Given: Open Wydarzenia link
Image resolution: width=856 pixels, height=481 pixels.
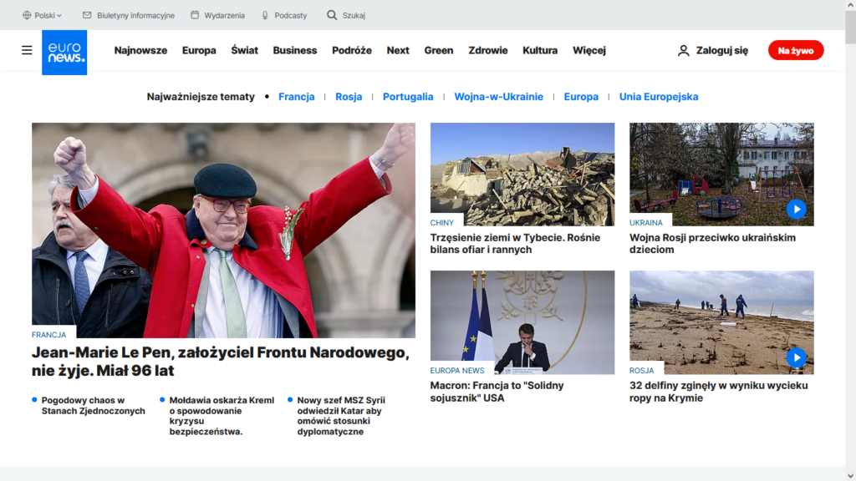Looking at the screenshot, I should coord(224,15).
